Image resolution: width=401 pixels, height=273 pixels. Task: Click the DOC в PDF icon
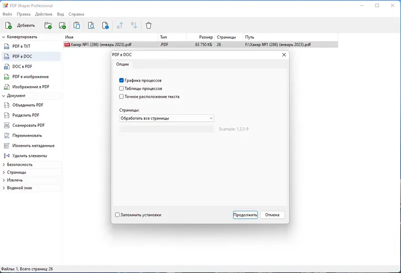(x=7, y=67)
